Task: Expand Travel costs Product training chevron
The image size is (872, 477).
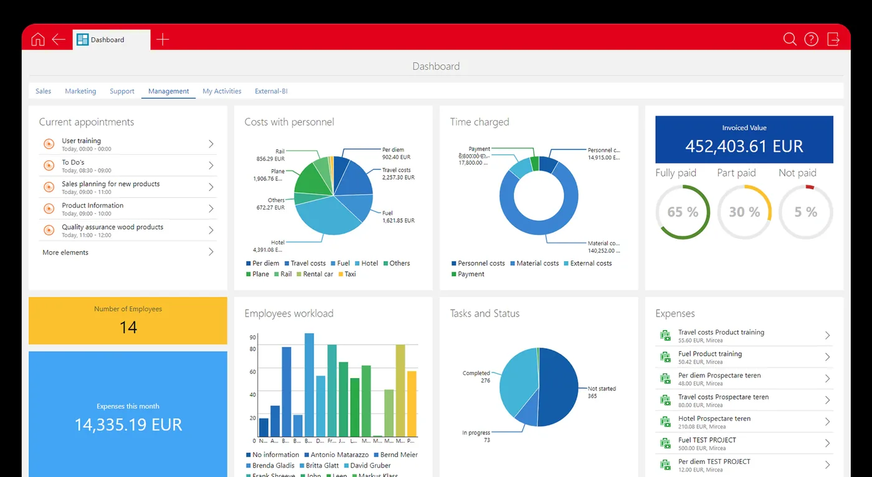Action: (828, 335)
